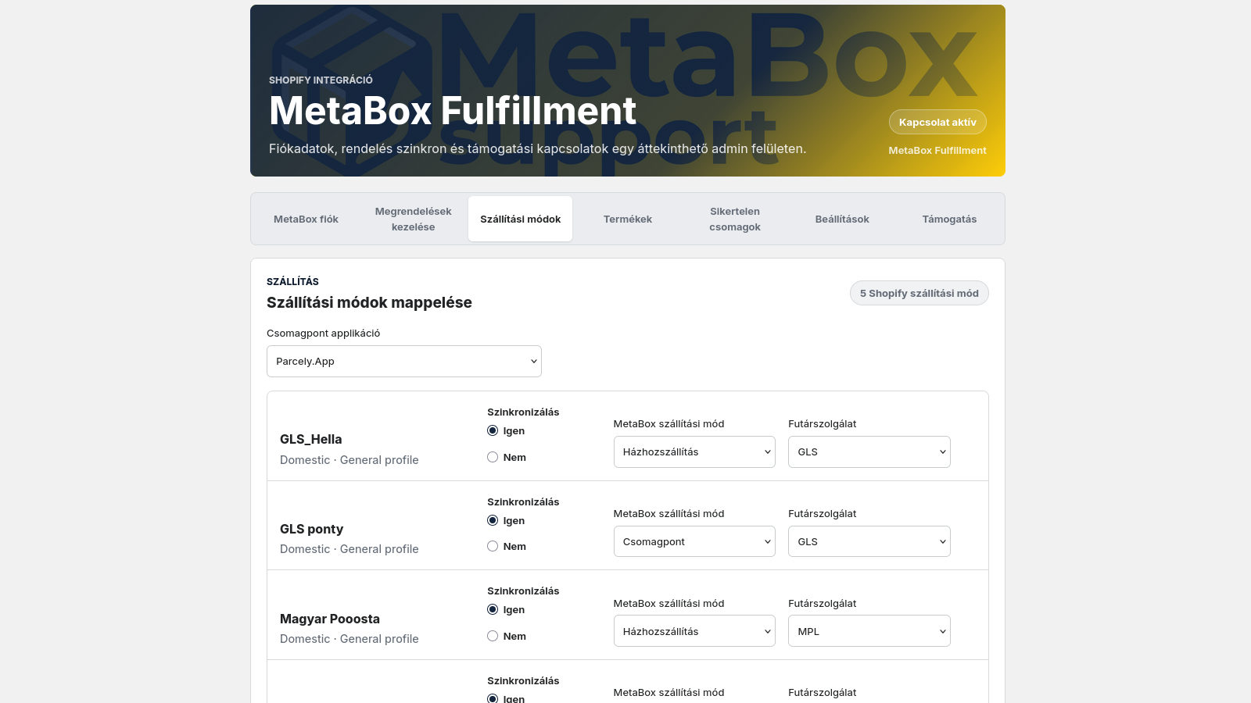Click the 5 Shopify szállítási mód badge
This screenshot has height=703, width=1251.
pyautogui.click(x=919, y=293)
